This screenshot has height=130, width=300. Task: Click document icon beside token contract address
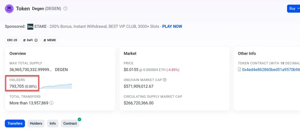[x=239, y=70]
